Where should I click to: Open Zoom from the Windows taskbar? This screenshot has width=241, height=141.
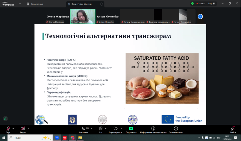(x=57, y=138)
